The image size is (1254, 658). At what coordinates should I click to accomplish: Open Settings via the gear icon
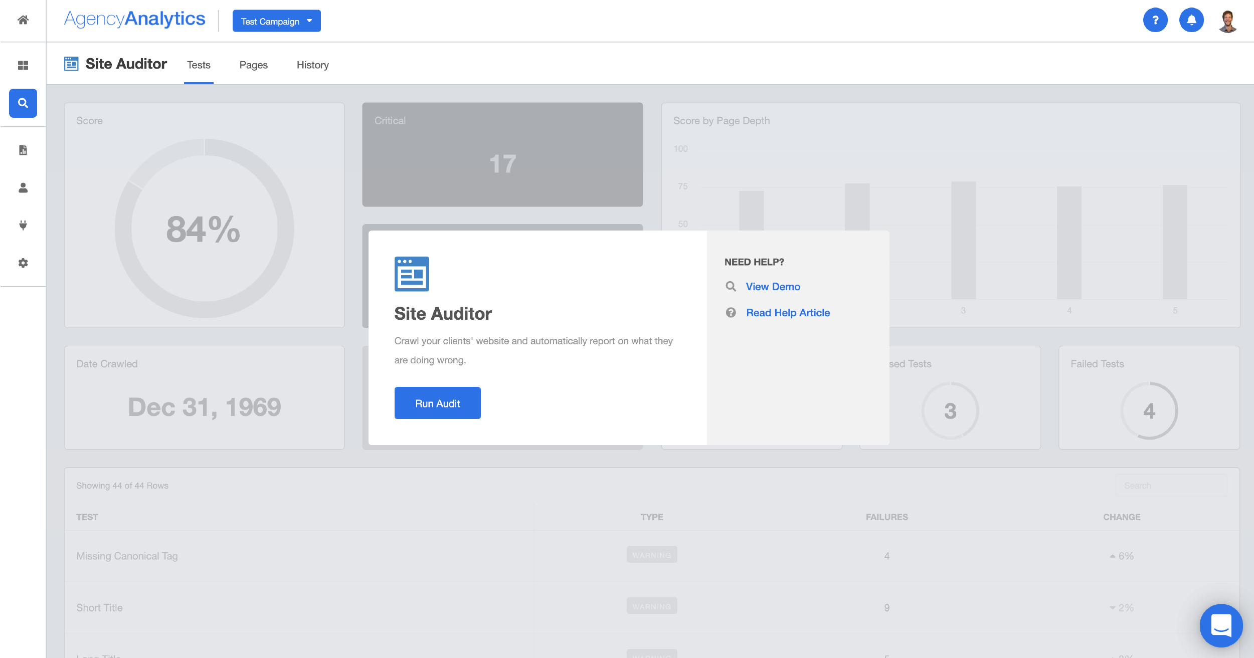point(23,263)
